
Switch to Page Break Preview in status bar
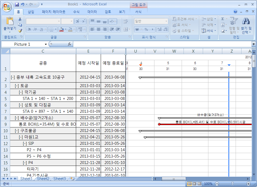pyautogui.click(x=199, y=184)
